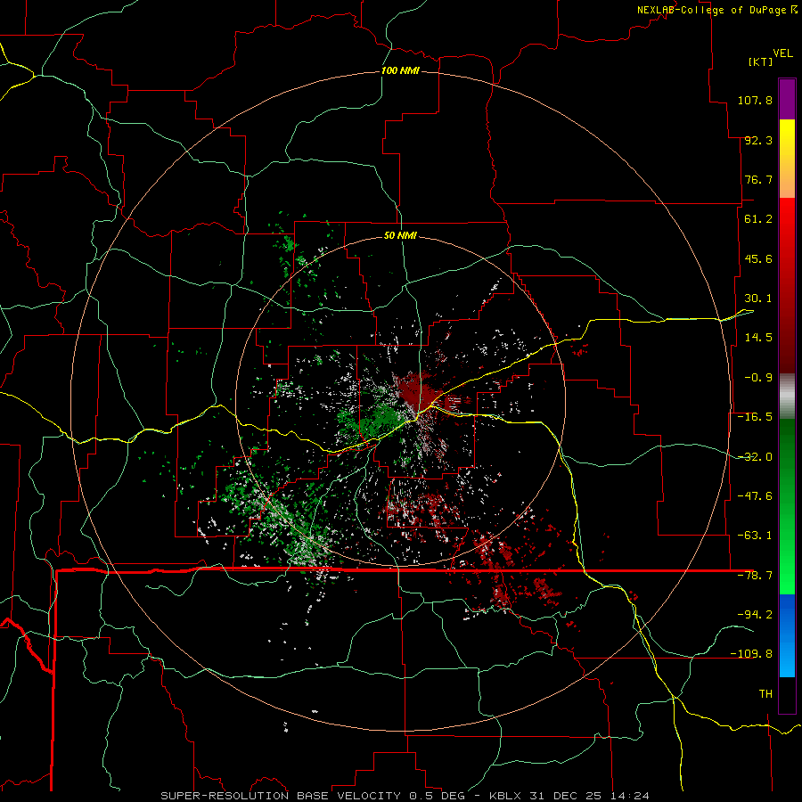Click the blue segment of the velocity bar
The height and width of the screenshot is (802, 802).
click(x=787, y=635)
